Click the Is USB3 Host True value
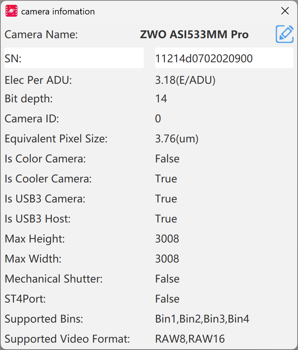 [166, 218]
